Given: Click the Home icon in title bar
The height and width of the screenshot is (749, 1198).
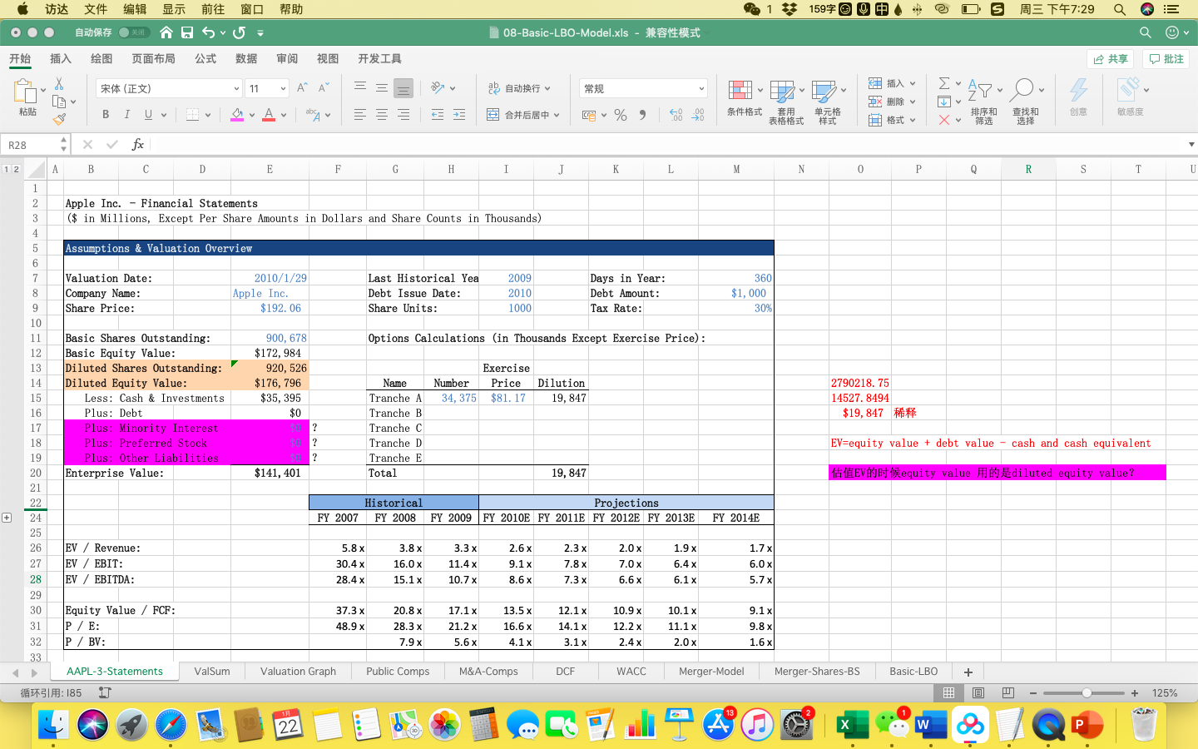Looking at the screenshot, I should (166, 32).
